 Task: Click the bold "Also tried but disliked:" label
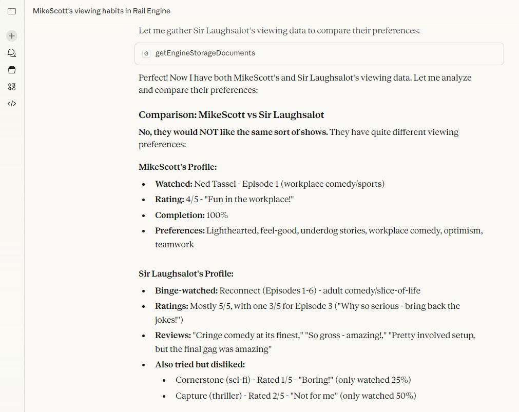coord(200,364)
